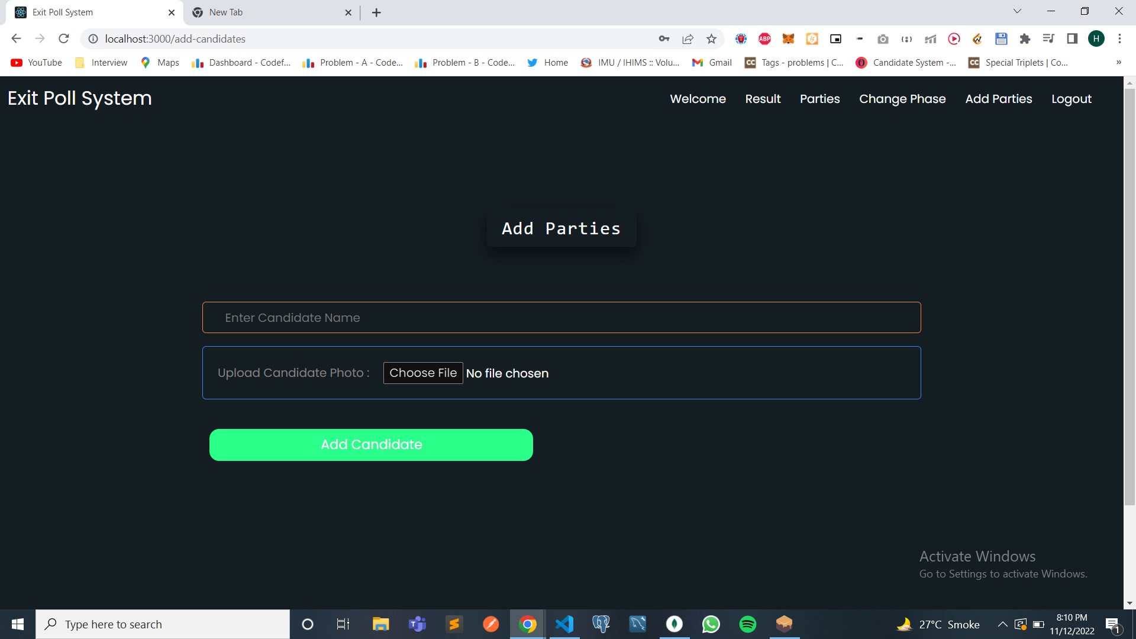Expand the hidden bookmarks chevron

click(x=1118, y=63)
